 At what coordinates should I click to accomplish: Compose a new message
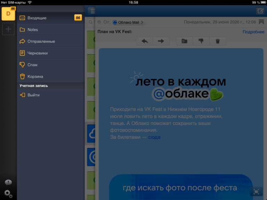[260, 11]
